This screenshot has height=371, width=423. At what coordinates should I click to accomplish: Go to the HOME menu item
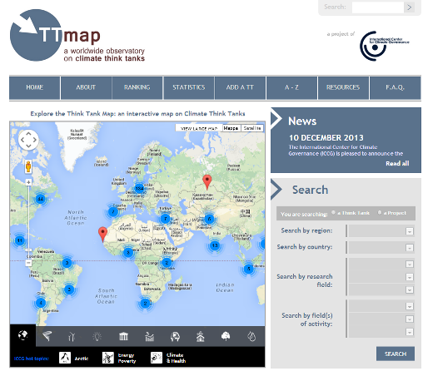35,87
